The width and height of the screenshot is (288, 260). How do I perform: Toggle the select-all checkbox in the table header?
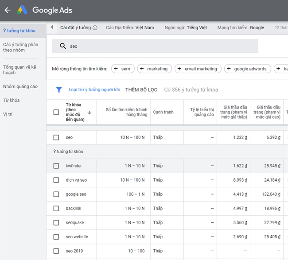[x=56, y=112]
